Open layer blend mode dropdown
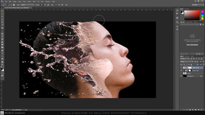 point(186,62)
